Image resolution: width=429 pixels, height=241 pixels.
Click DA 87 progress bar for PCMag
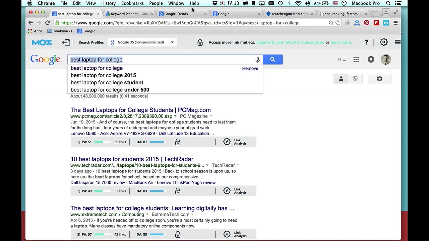(158, 142)
